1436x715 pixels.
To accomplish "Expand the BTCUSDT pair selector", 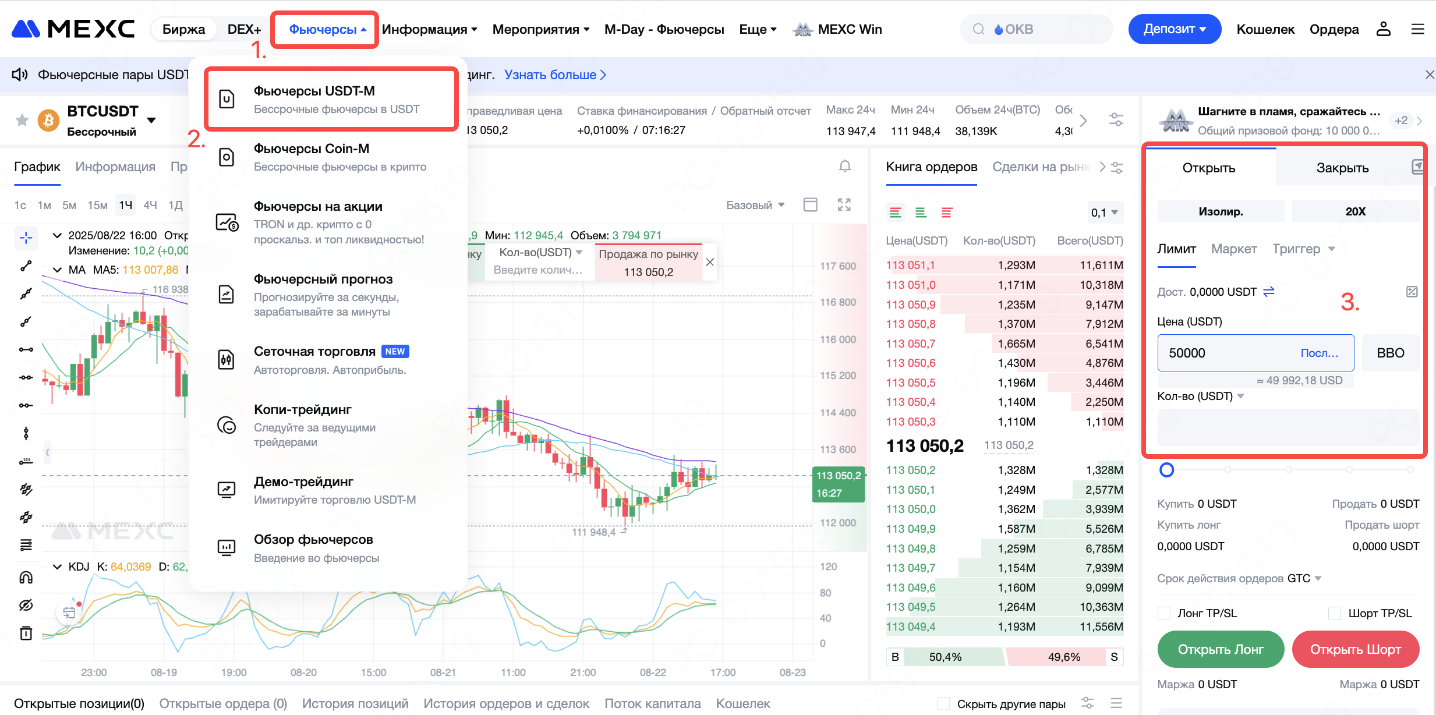I will 151,121.
